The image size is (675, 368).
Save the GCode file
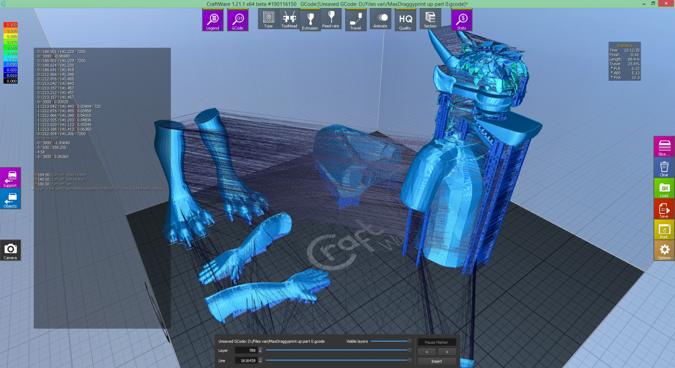664,209
